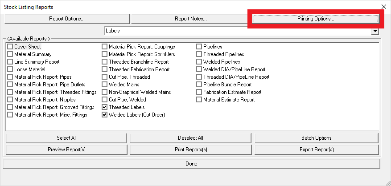Click the Deselect All button
391x186 pixels.
tap(190, 138)
